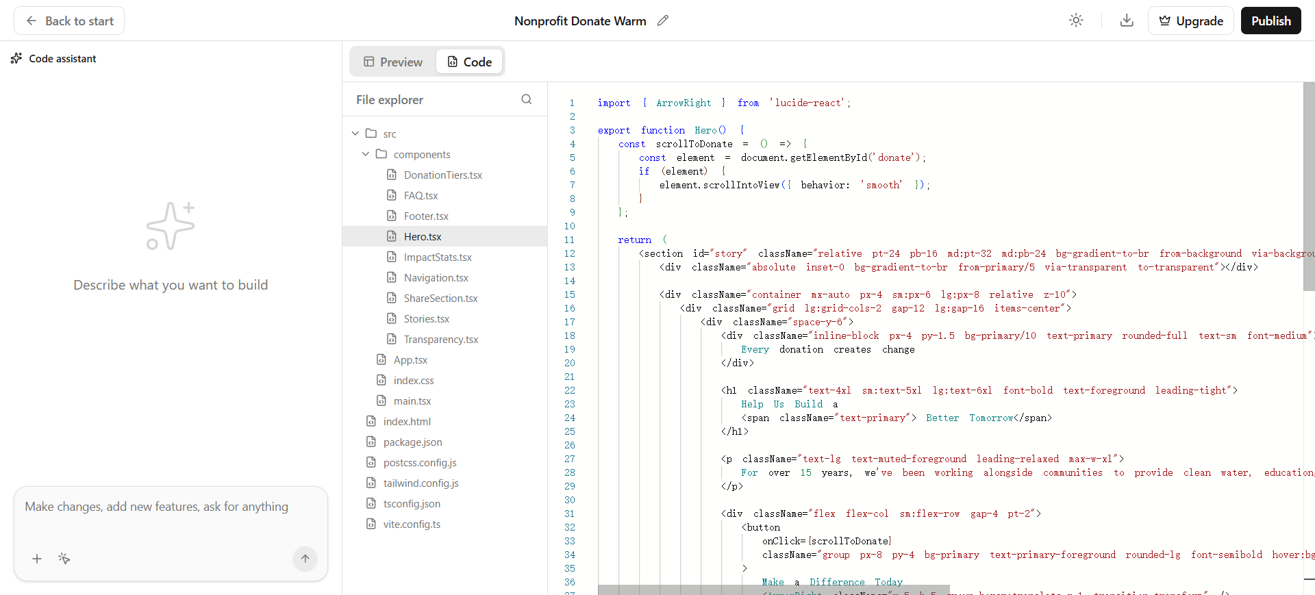Switch to the Preview tab
The width and height of the screenshot is (1315, 595).
point(393,62)
